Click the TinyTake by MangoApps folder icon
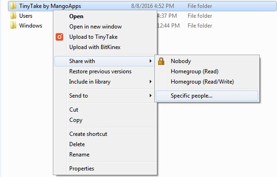Screen dimensions: 277x177 (14, 6)
